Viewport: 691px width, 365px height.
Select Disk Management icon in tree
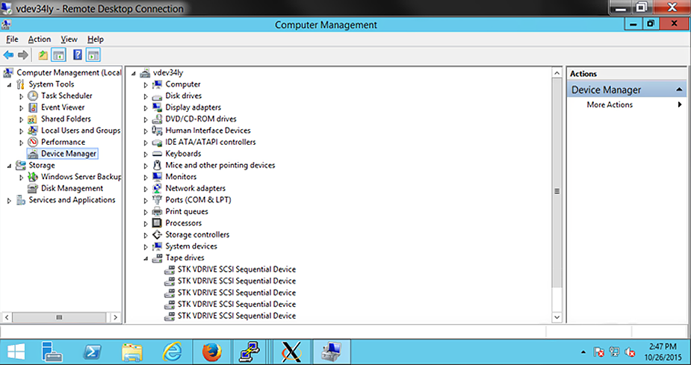click(x=33, y=188)
